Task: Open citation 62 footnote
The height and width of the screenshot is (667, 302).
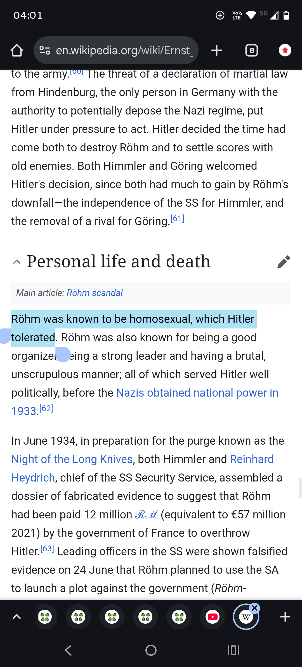Action: 46,408
